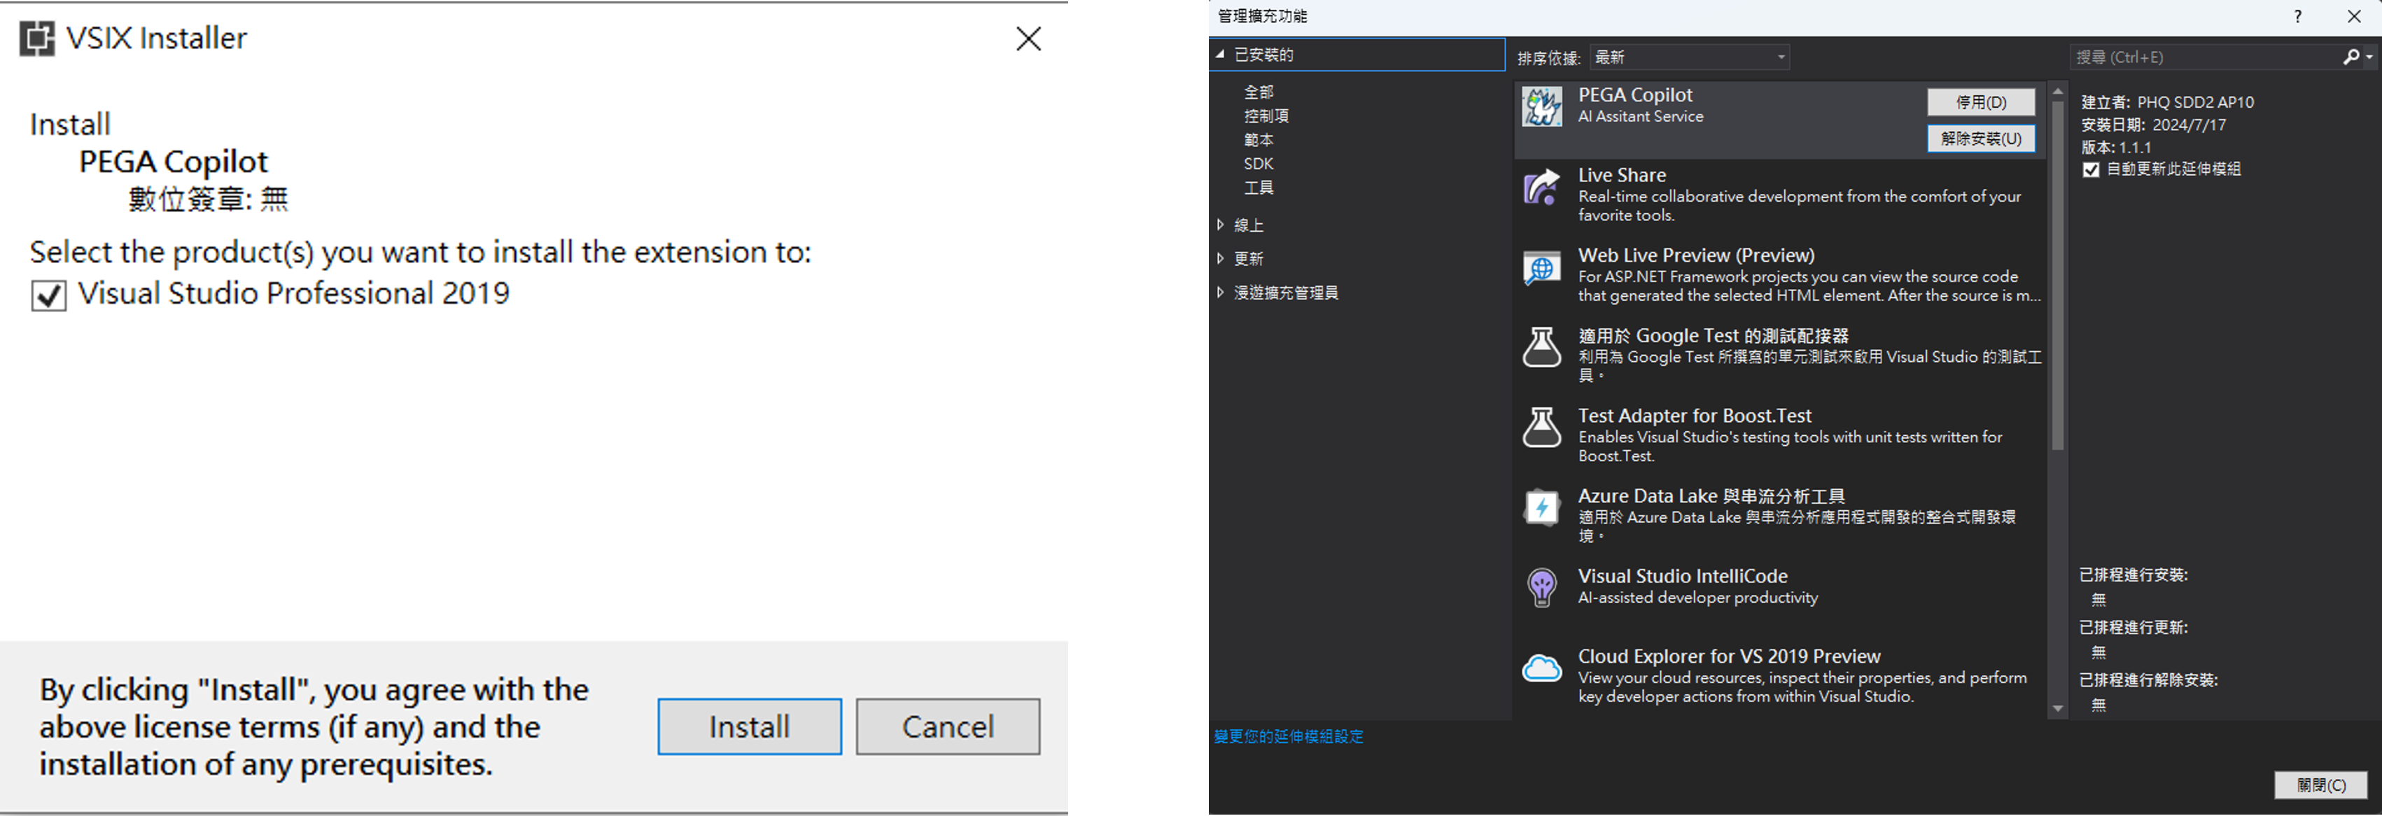The height and width of the screenshot is (816, 2382).
Task: Click the IntelliCode lightbulb icon
Action: pyautogui.click(x=1541, y=588)
